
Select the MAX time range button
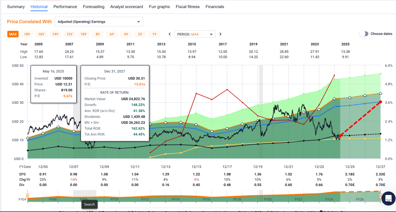click(x=13, y=34)
